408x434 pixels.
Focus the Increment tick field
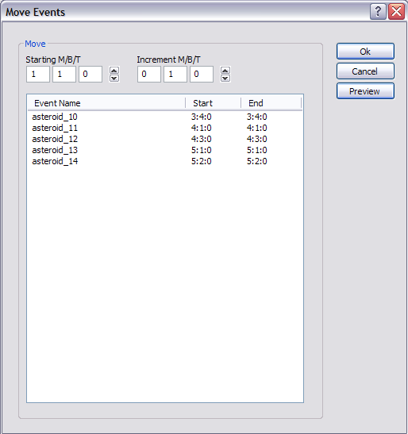(x=202, y=74)
